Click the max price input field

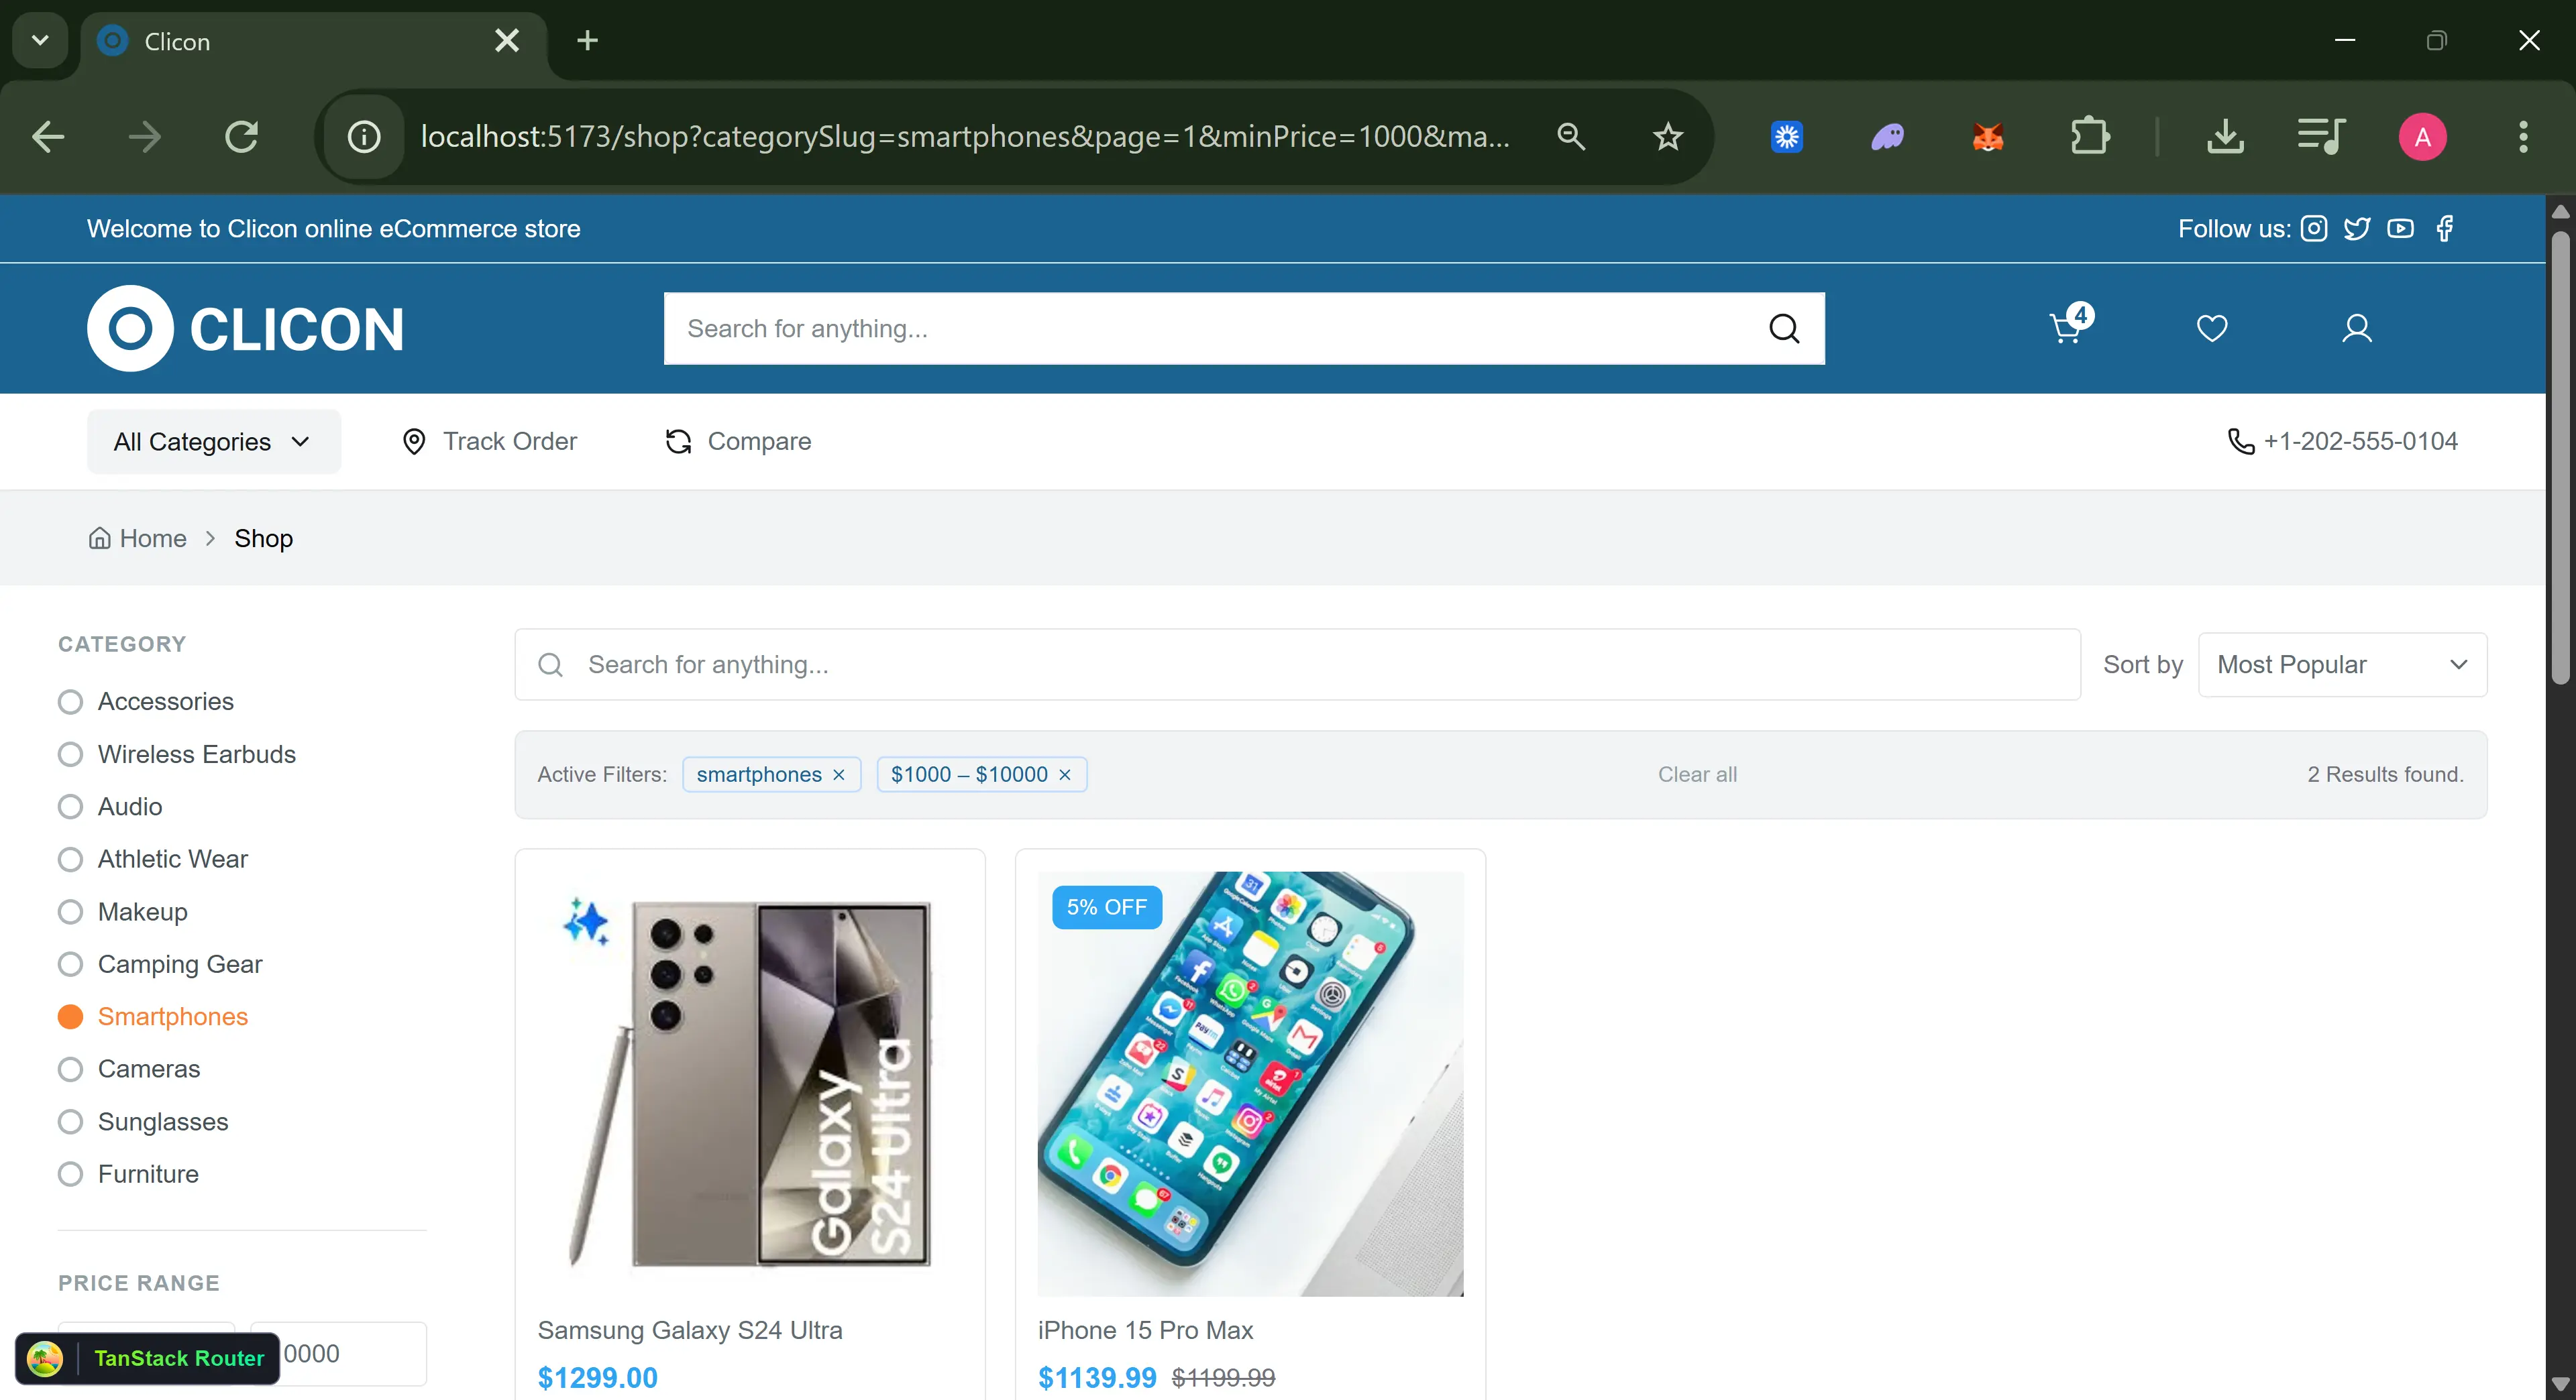pyautogui.click(x=339, y=1354)
